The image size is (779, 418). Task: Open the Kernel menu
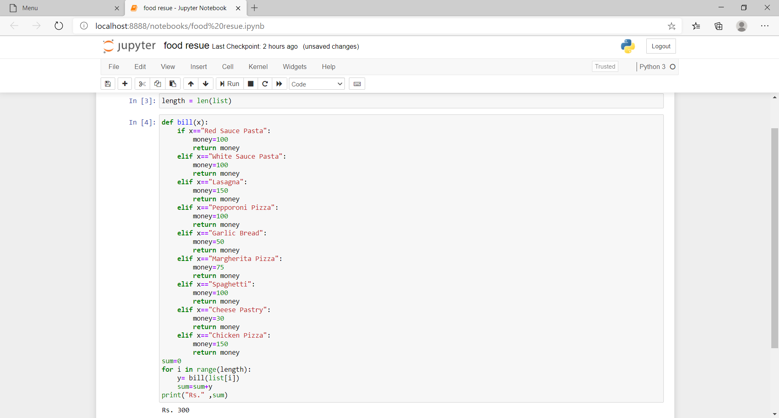pos(258,67)
